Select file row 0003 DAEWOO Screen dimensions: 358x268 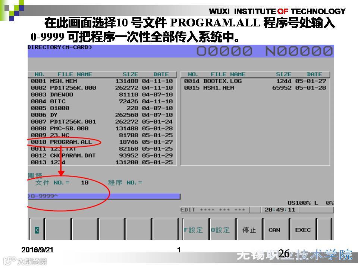pyautogui.click(x=102, y=95)
